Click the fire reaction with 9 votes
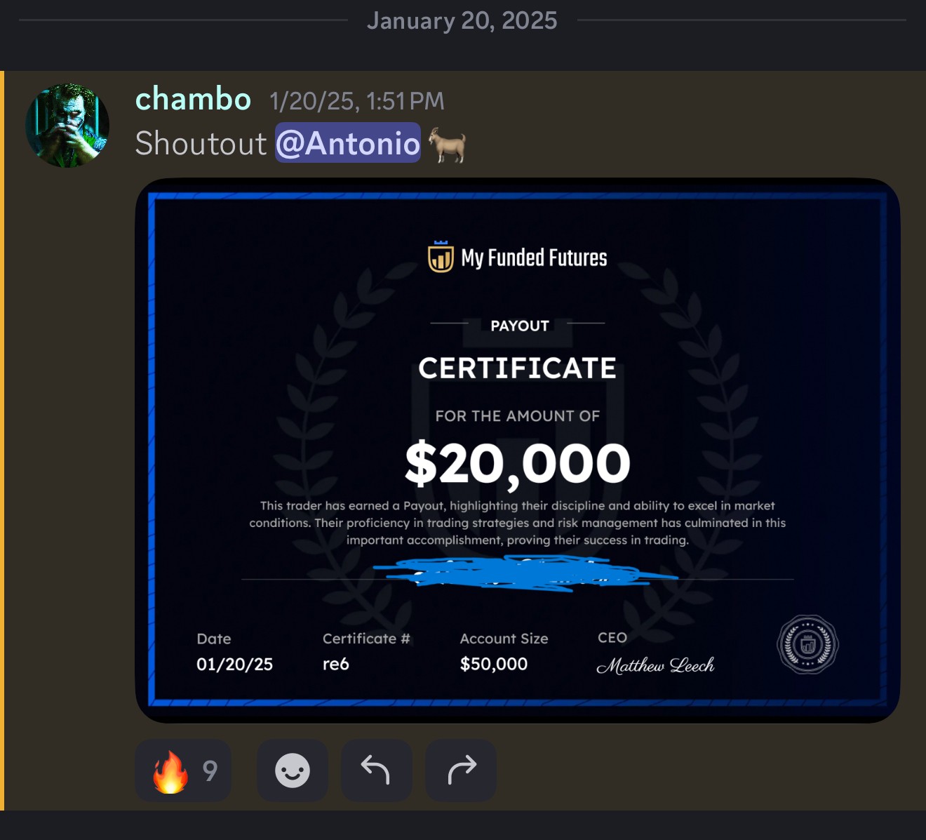Screen dimensions: 926x840 pyautogui.click(x=183, y=771)
